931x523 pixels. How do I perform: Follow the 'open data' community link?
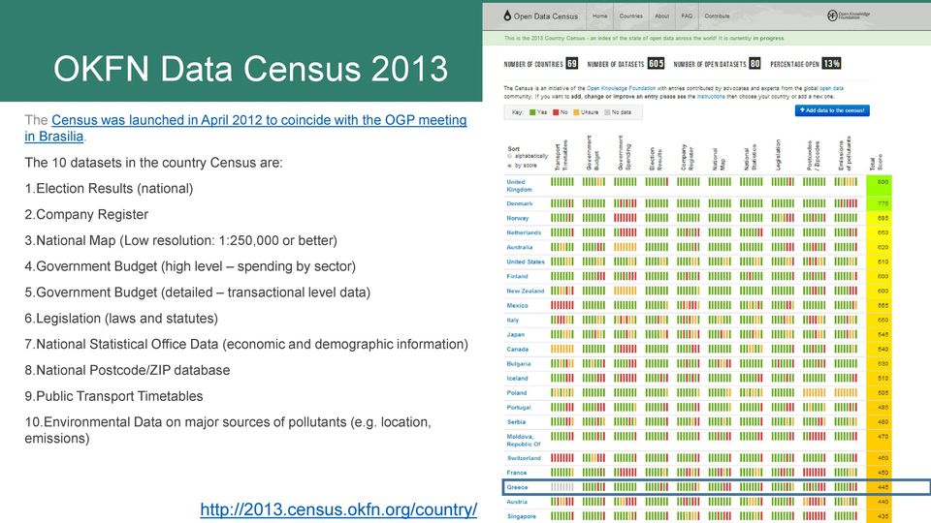point(831,88)
